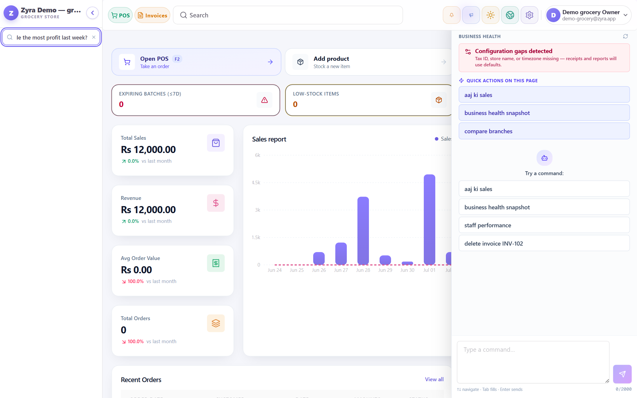
Task: Open announcements megaphone icon
Action: click(471, 15)
